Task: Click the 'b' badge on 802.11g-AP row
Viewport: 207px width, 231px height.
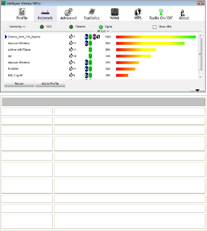Action: click(86, 75)
